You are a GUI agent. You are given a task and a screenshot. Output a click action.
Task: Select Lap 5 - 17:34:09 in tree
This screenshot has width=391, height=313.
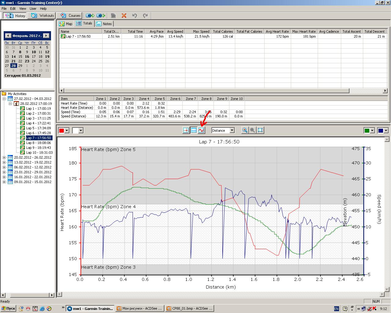pos(38,128)
